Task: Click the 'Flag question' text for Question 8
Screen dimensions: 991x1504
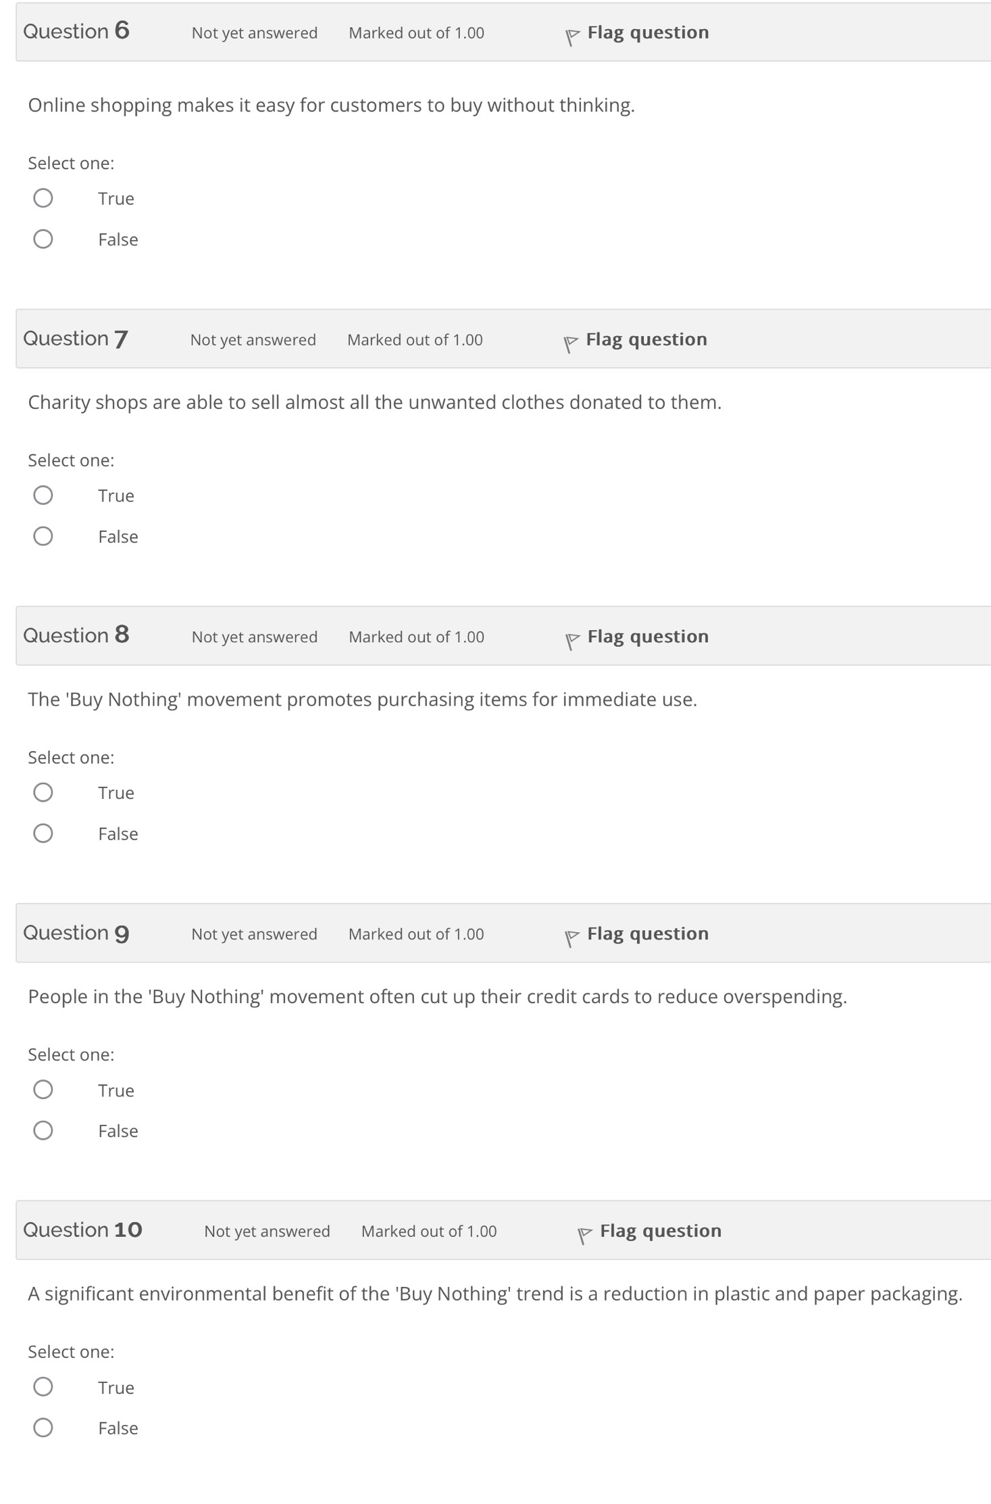Action: coord(647,637)
